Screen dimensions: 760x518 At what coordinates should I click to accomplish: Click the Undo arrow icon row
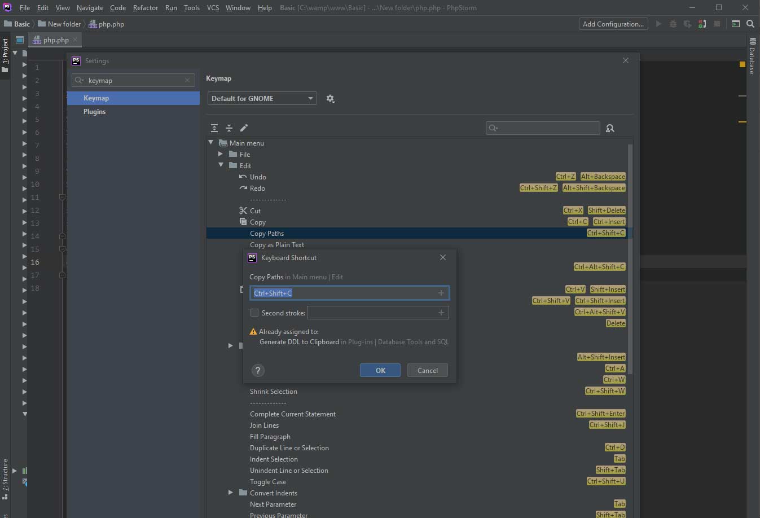tap(419, 177)
